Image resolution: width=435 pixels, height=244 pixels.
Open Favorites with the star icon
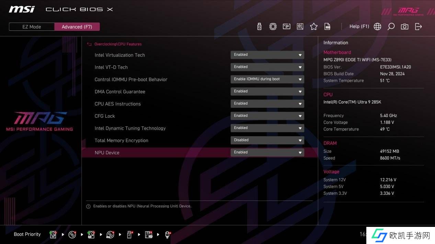click(x=313, y=27)
